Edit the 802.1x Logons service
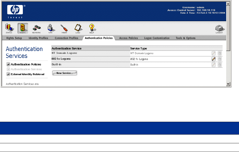The height and width of the screenshot is (152, 239). (214, 59)
